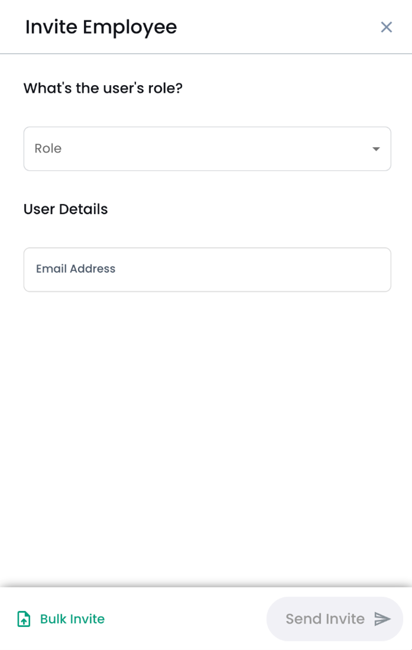Click the X icon to close Invite Employee
Viewport: 412px width, 650px height.
tap(386, 27)
